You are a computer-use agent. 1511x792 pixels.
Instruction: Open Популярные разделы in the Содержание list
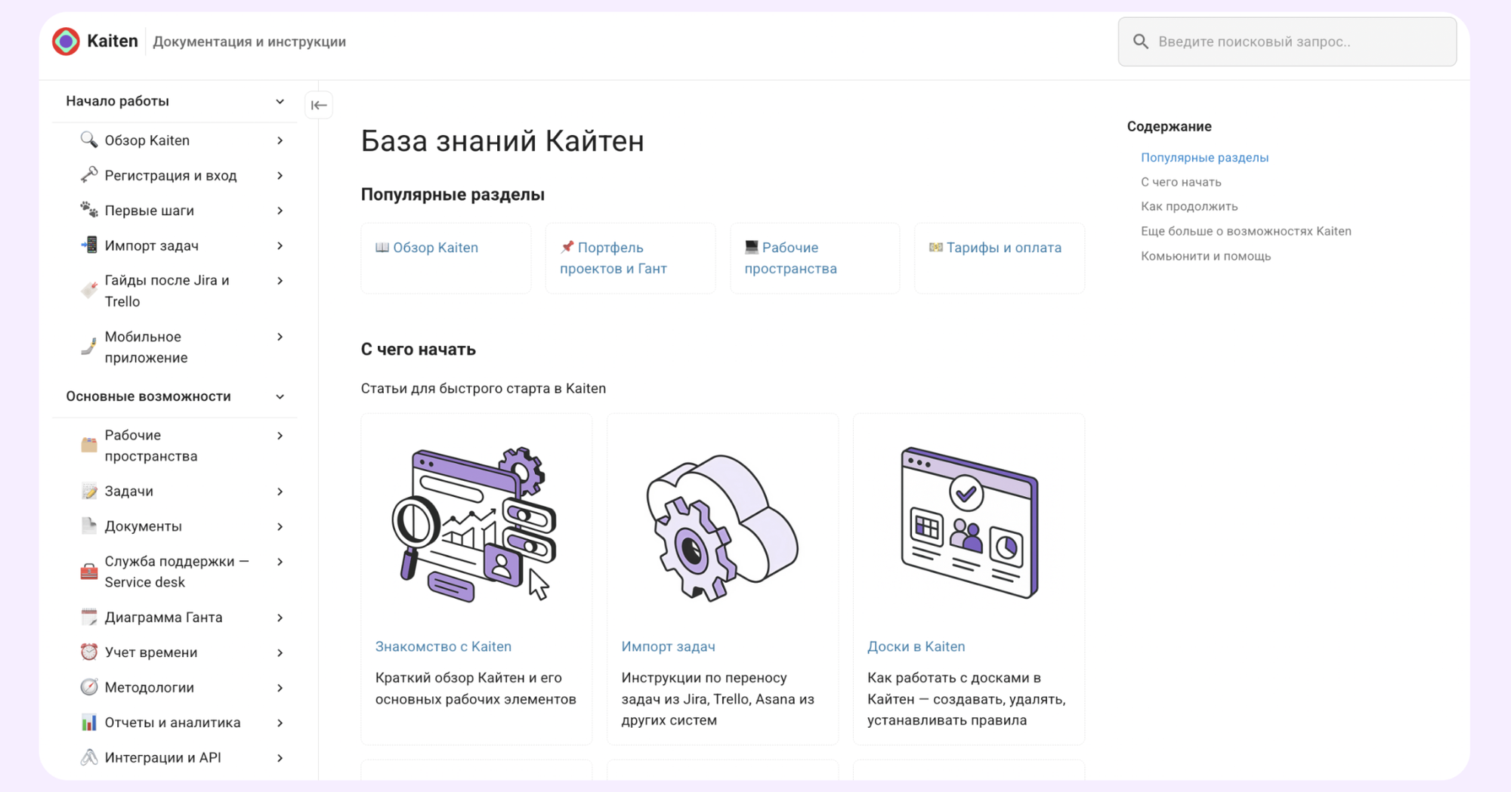pos(1204,157)
